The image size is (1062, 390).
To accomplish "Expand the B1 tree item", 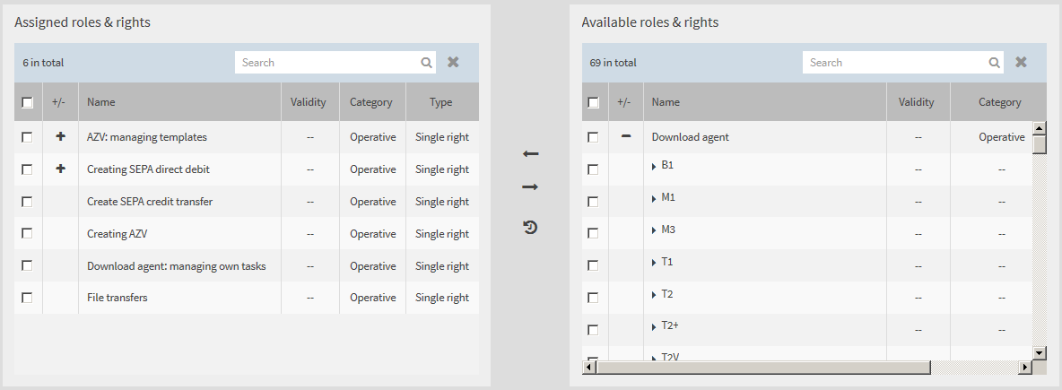I will click(654, 166).
